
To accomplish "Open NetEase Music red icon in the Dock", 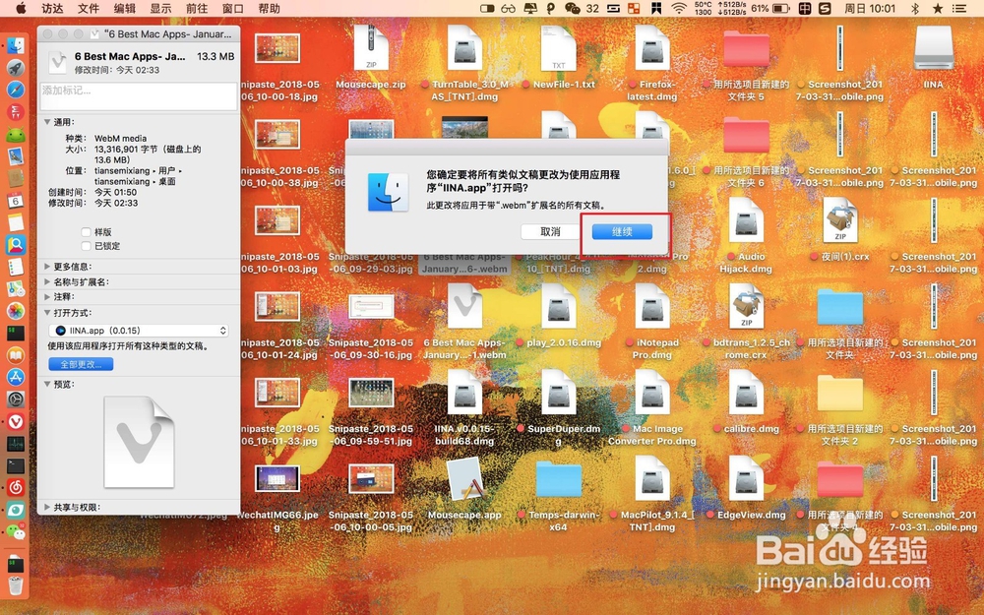I will (16, 487).
